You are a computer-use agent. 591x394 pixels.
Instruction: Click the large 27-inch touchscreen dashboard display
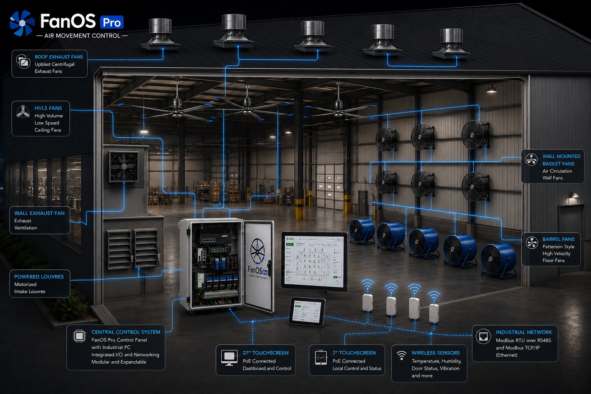pyautogui.click(x=314, y=260)
